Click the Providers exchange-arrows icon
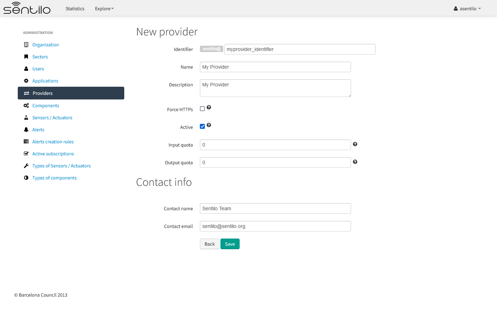Screen dimensions: 497x315 click(x=26, y=93)
